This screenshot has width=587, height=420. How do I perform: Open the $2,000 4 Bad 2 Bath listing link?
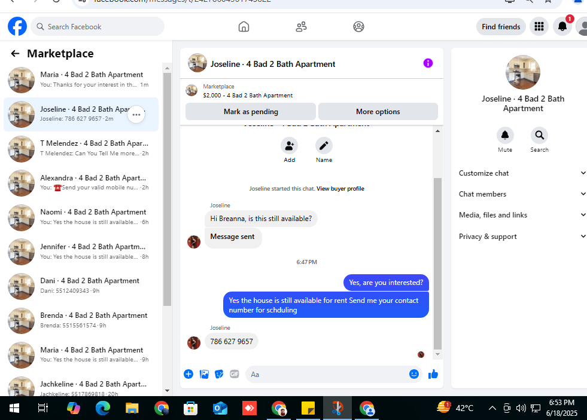point(248,95)
